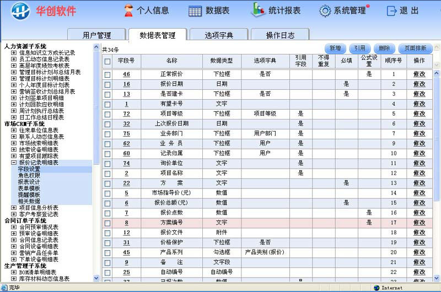Click the 删除 button
Screen dimensions: 441x292
(x=384, y=48)
